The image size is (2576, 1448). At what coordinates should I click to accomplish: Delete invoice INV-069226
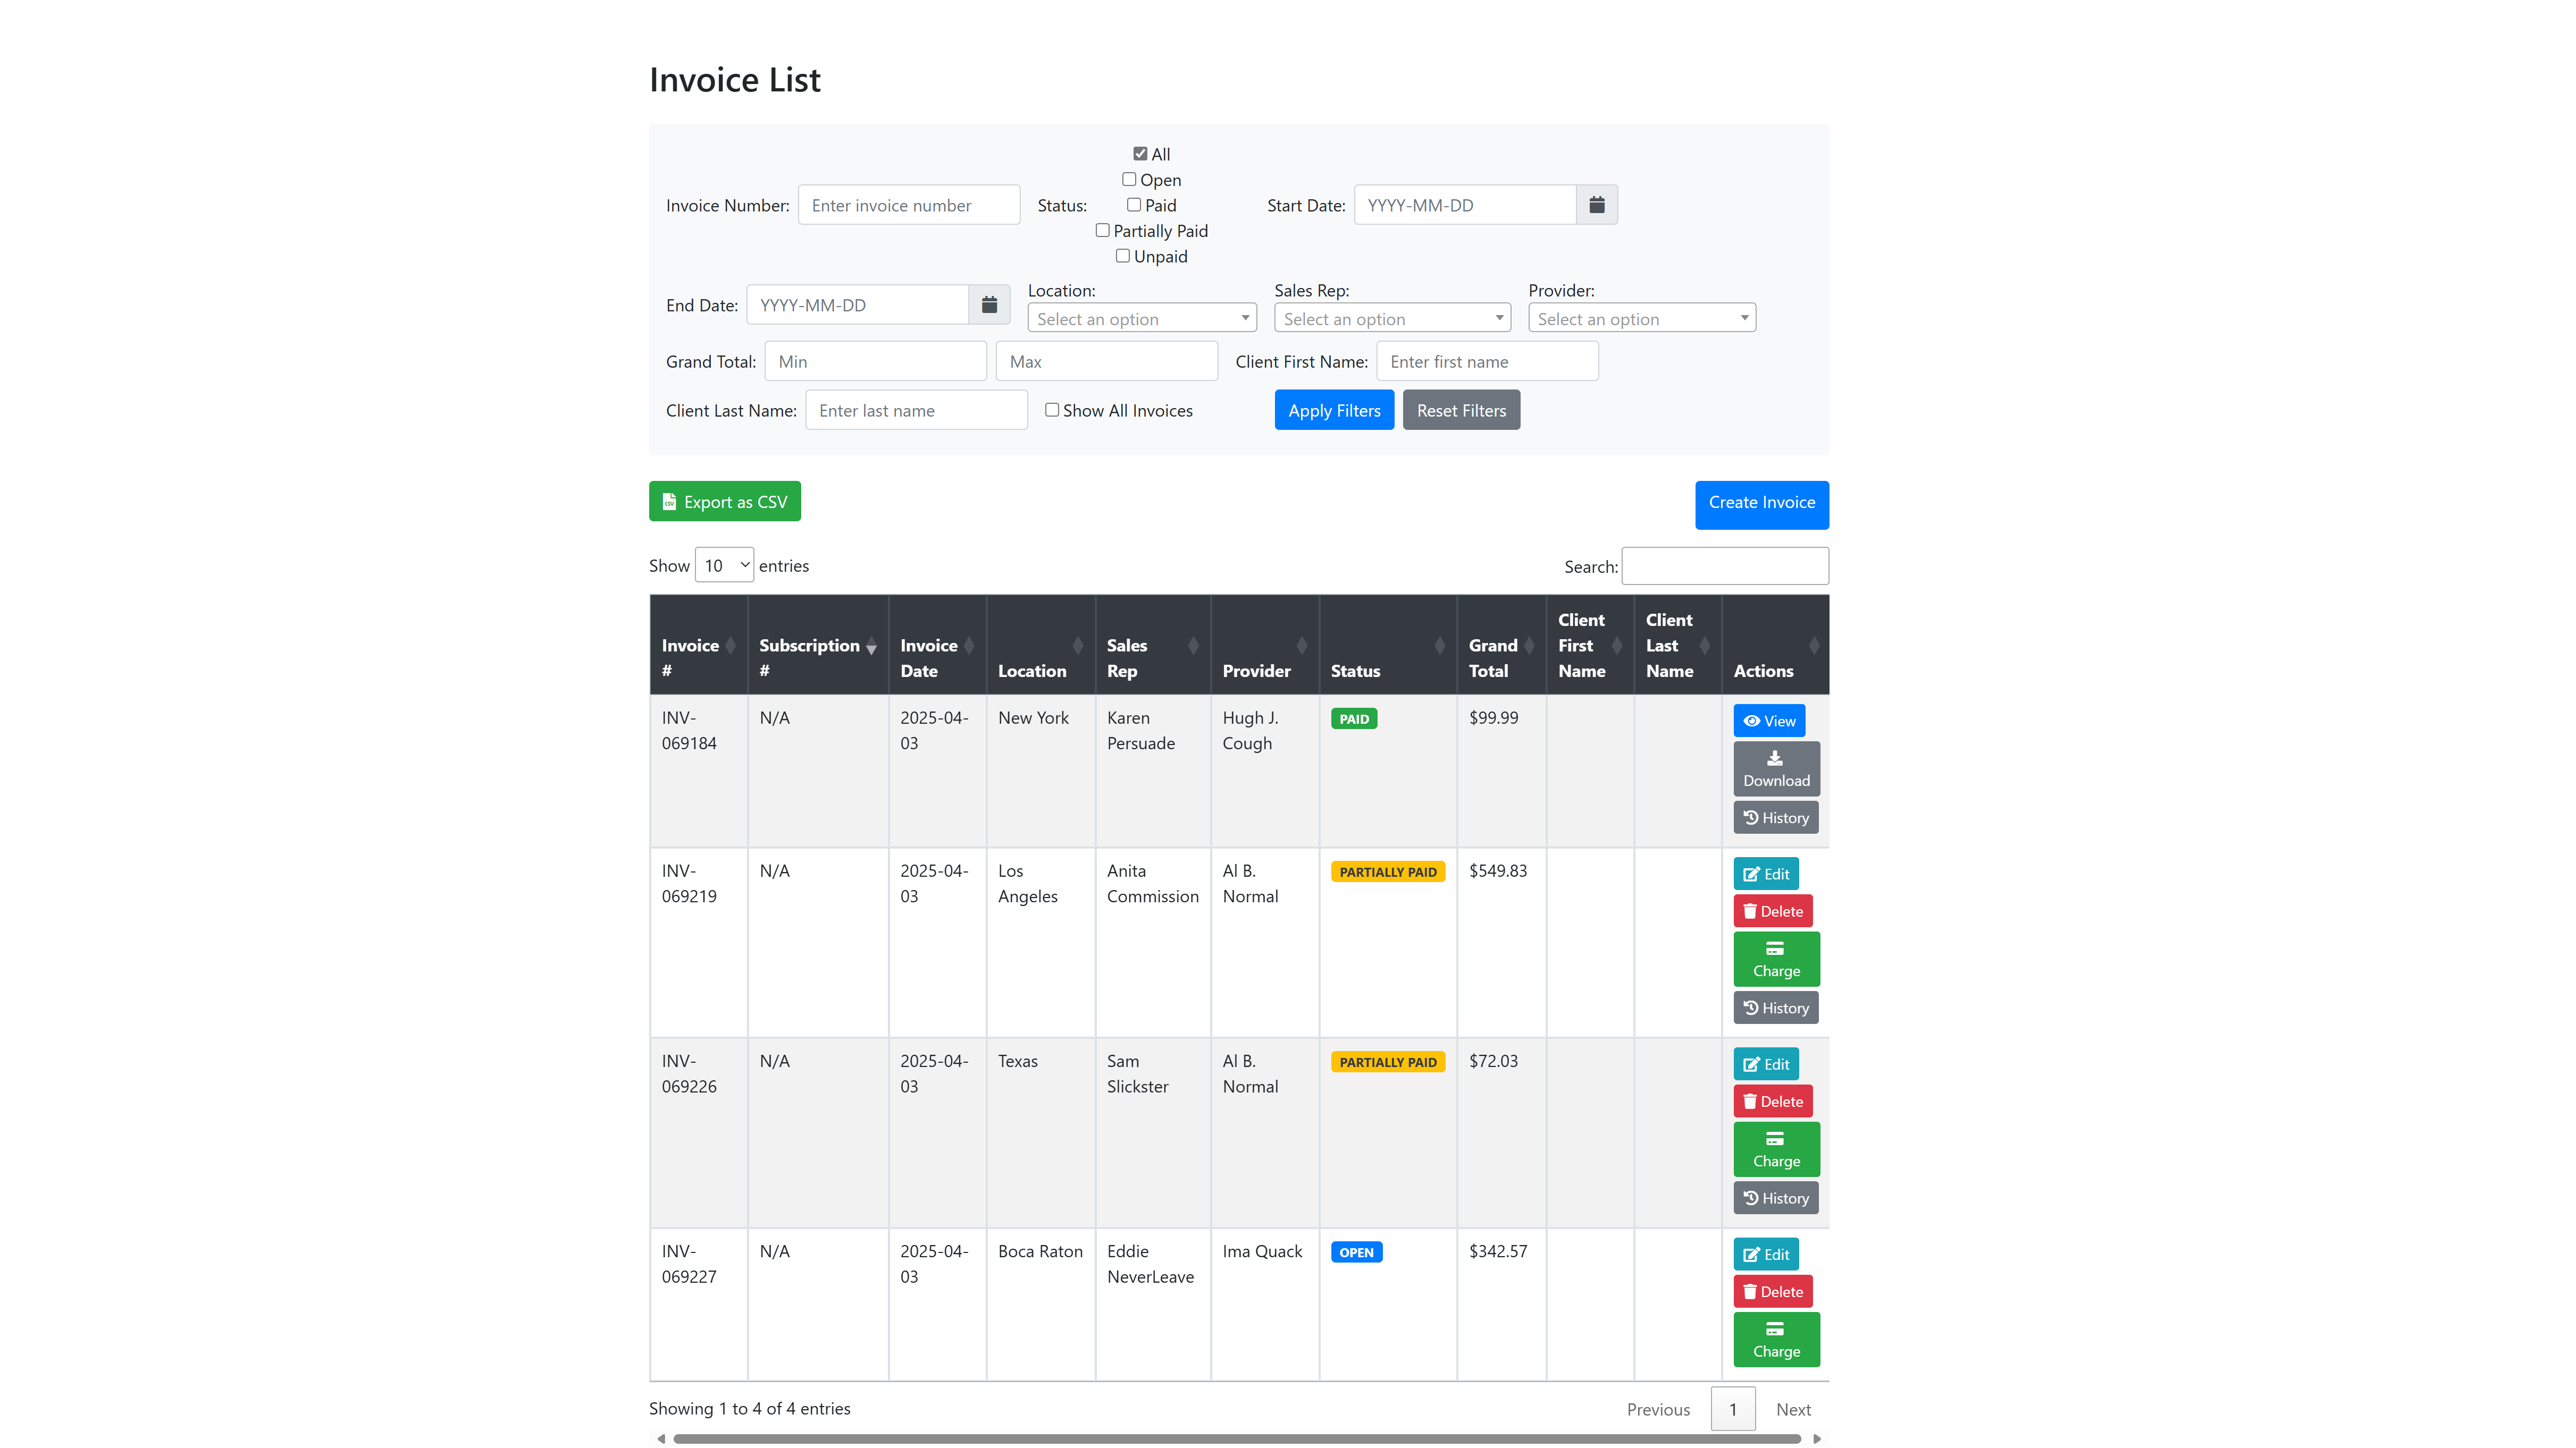tap(1772, 1101)
